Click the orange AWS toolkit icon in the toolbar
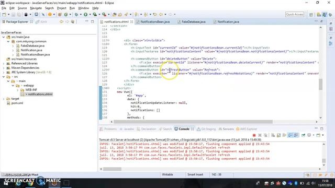Viewport: 335px width, 188px height. pos(50,14)
